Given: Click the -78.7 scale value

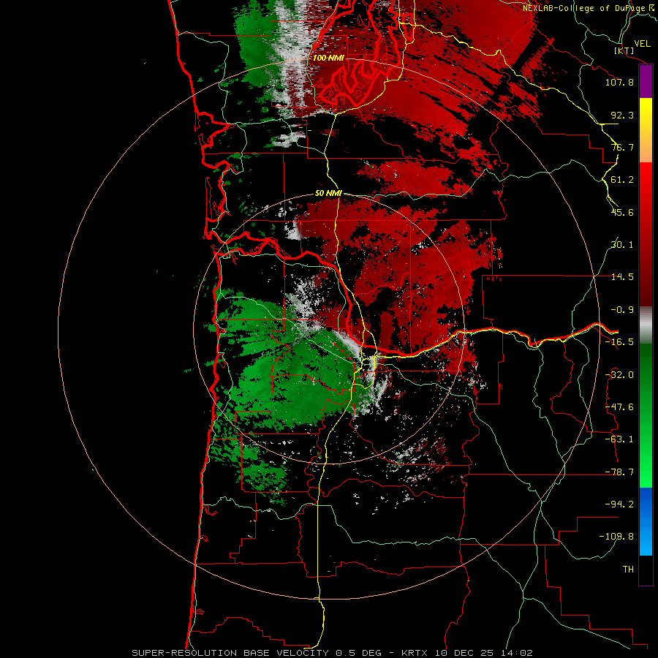Looking at the screenshot, I should coord(619,472).
